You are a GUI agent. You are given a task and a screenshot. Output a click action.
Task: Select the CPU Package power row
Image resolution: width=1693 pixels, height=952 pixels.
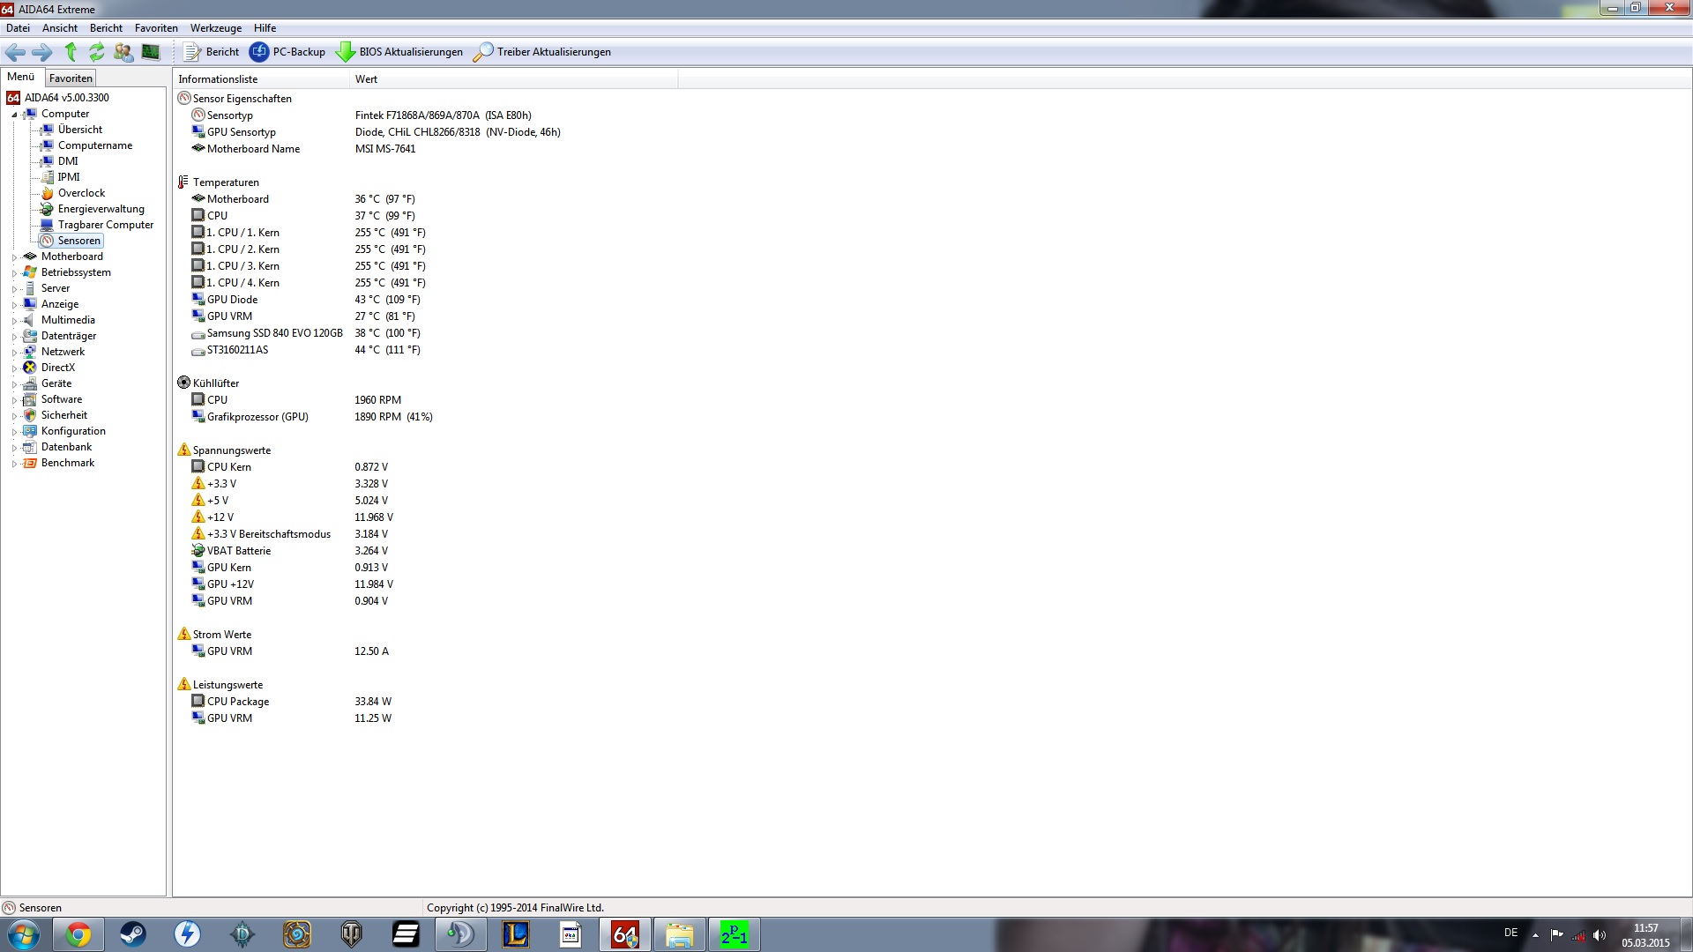click(x=238, y=702)
